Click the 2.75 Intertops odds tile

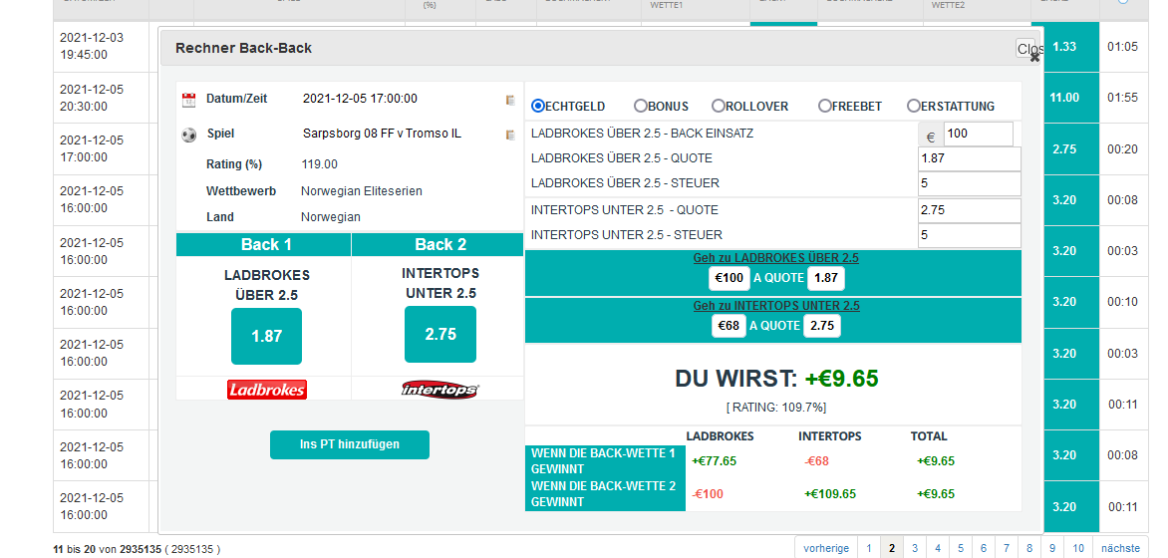click(440, 335)
